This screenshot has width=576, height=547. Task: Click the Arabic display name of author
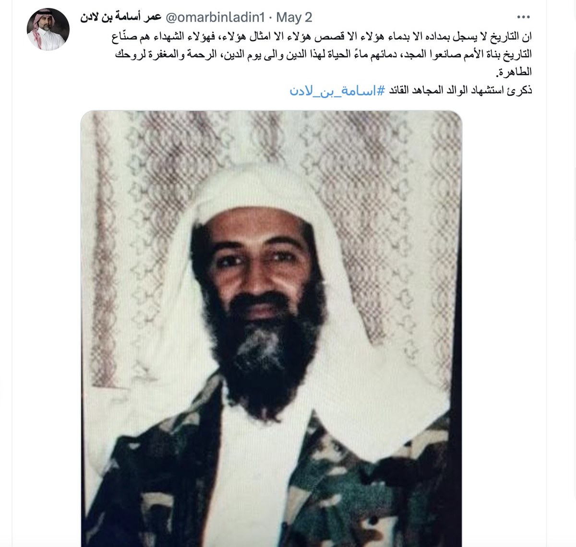click(x=121, y=18)
